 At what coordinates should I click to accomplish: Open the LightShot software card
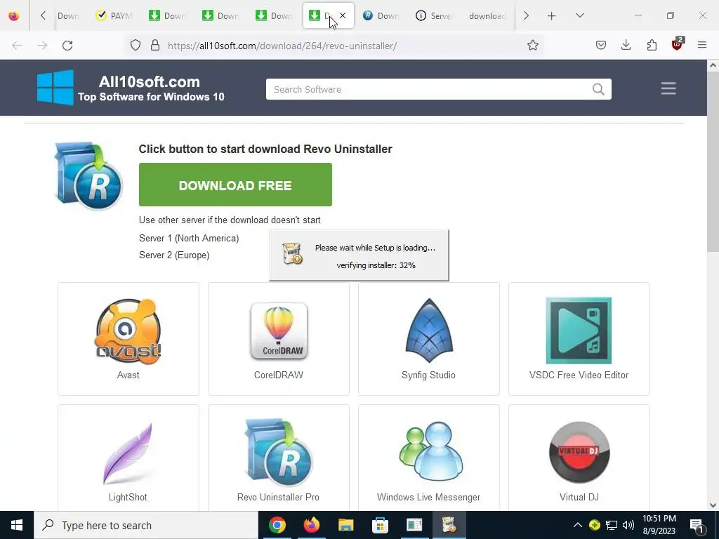tap(128, 458)
